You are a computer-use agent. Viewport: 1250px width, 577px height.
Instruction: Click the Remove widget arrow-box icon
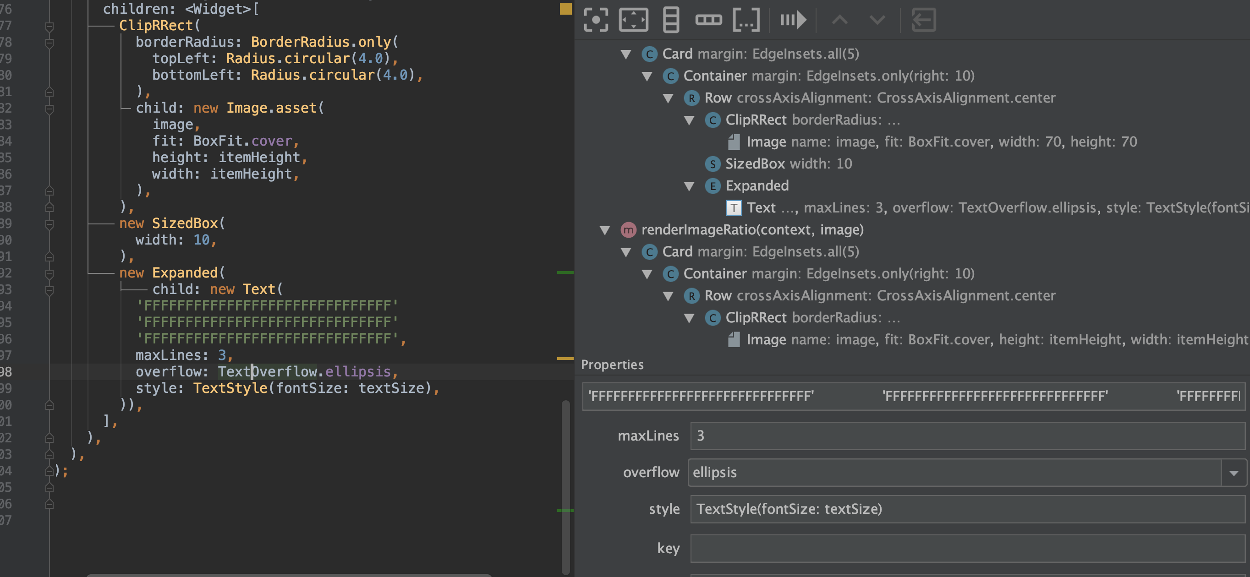pos(923,20)
